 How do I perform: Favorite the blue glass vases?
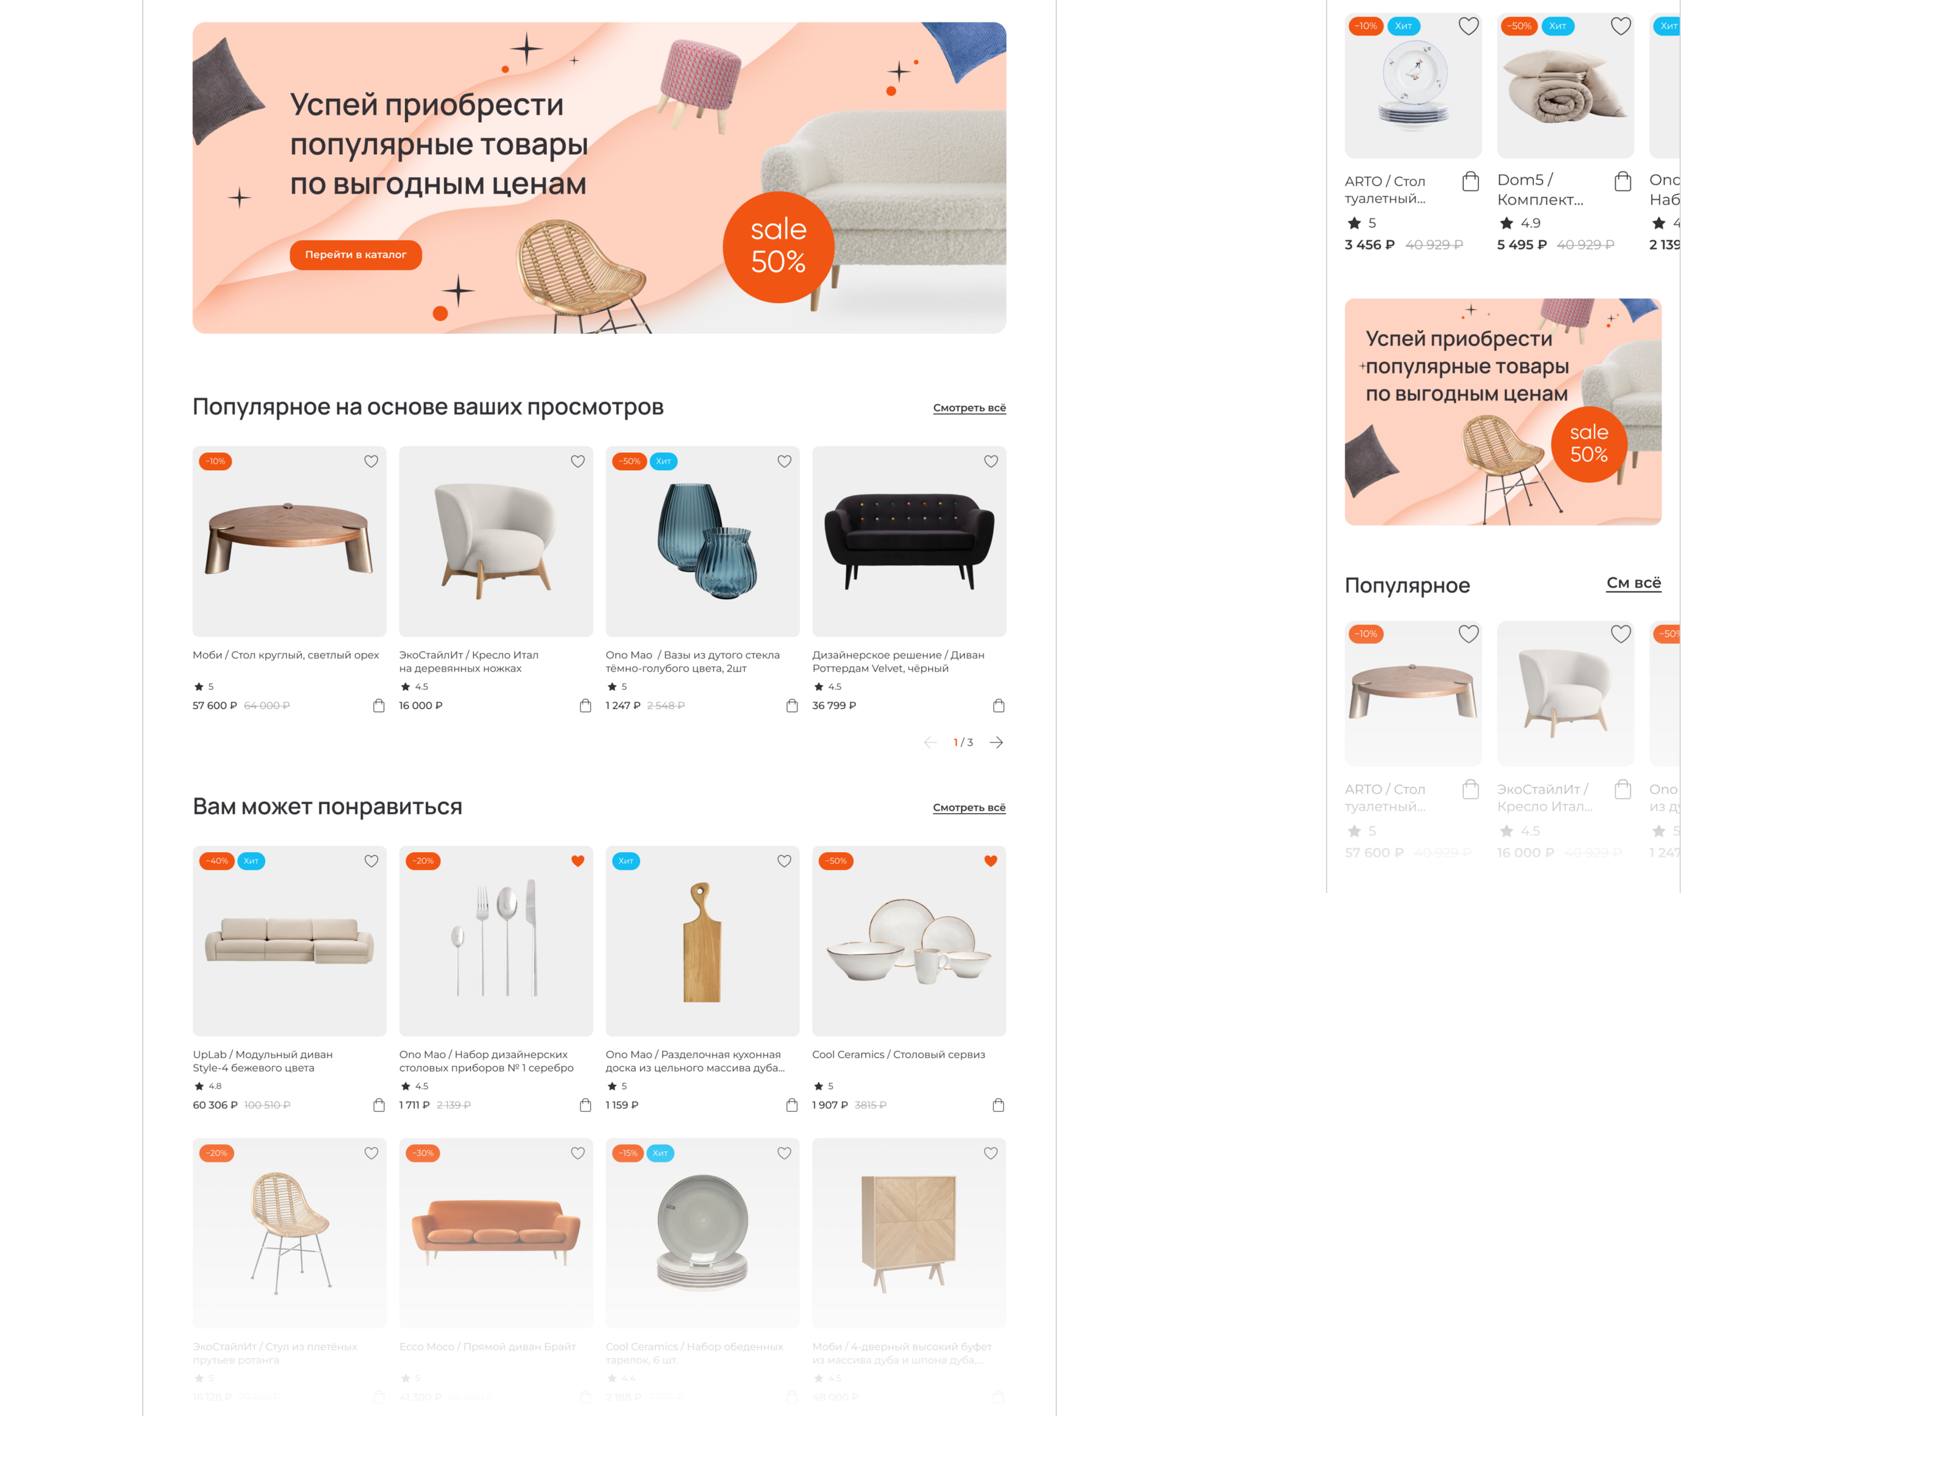[784, 461]
